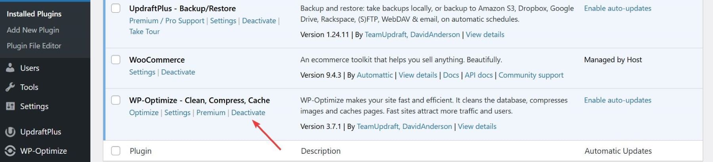
Task: Click the WP-Optimize sidebar icon
Action: pyautogui.click(x=10, y=151)
